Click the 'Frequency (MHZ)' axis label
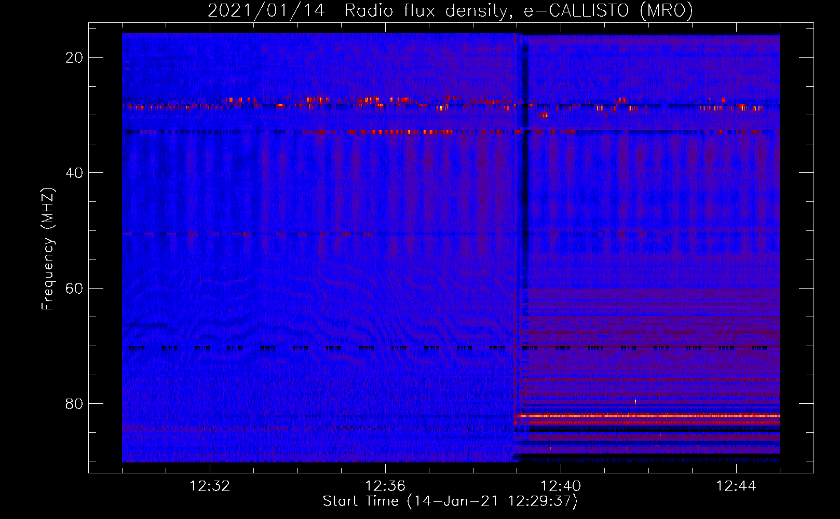This screenshot has width=840, height=519. tap(48, 249)
